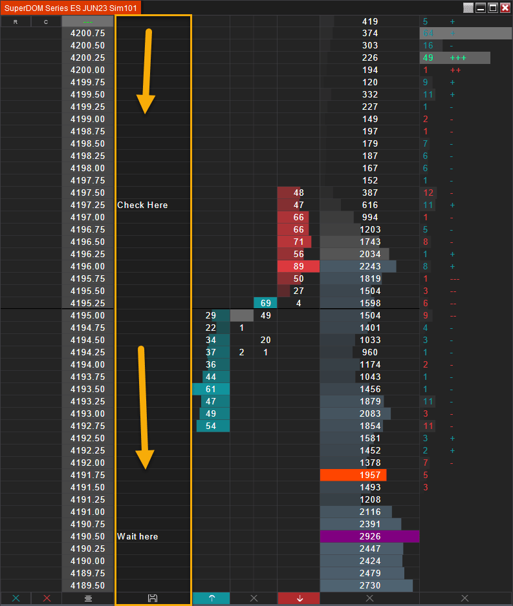The height and width of the screenshot is (606, 513).
Task: Click the center-price lines icon at bottom
Action: (88, 598)
